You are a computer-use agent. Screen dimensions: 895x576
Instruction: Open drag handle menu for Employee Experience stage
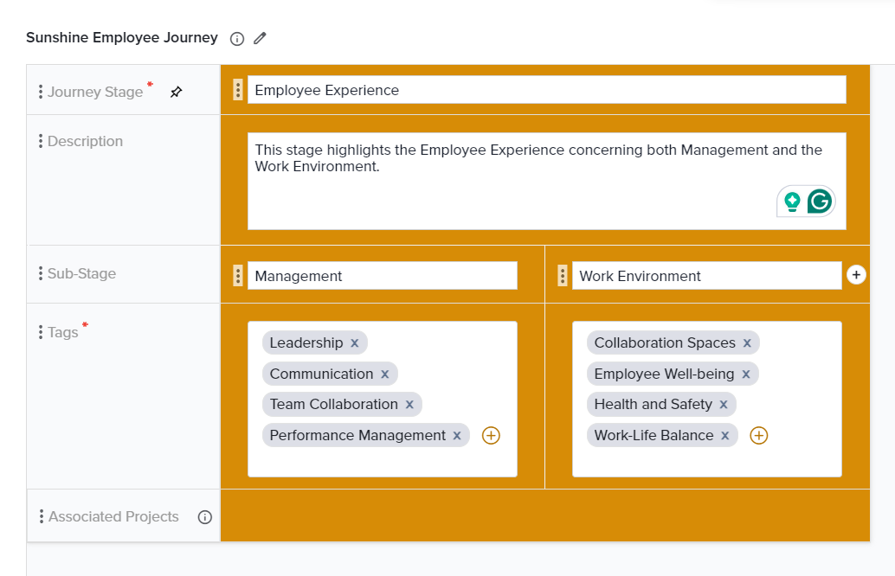click(238, 90)
